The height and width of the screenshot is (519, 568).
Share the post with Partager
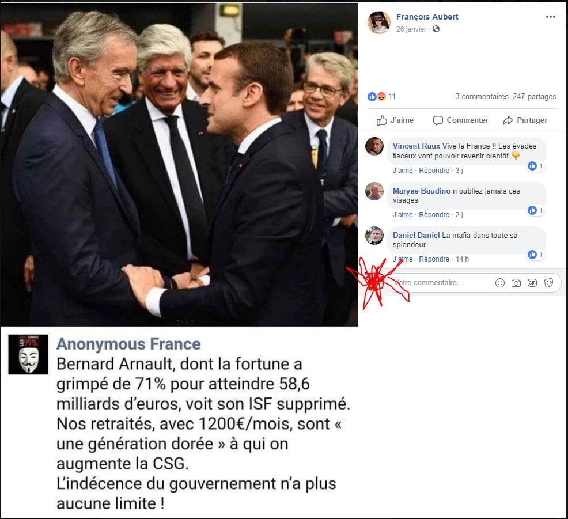click(525, 120)
